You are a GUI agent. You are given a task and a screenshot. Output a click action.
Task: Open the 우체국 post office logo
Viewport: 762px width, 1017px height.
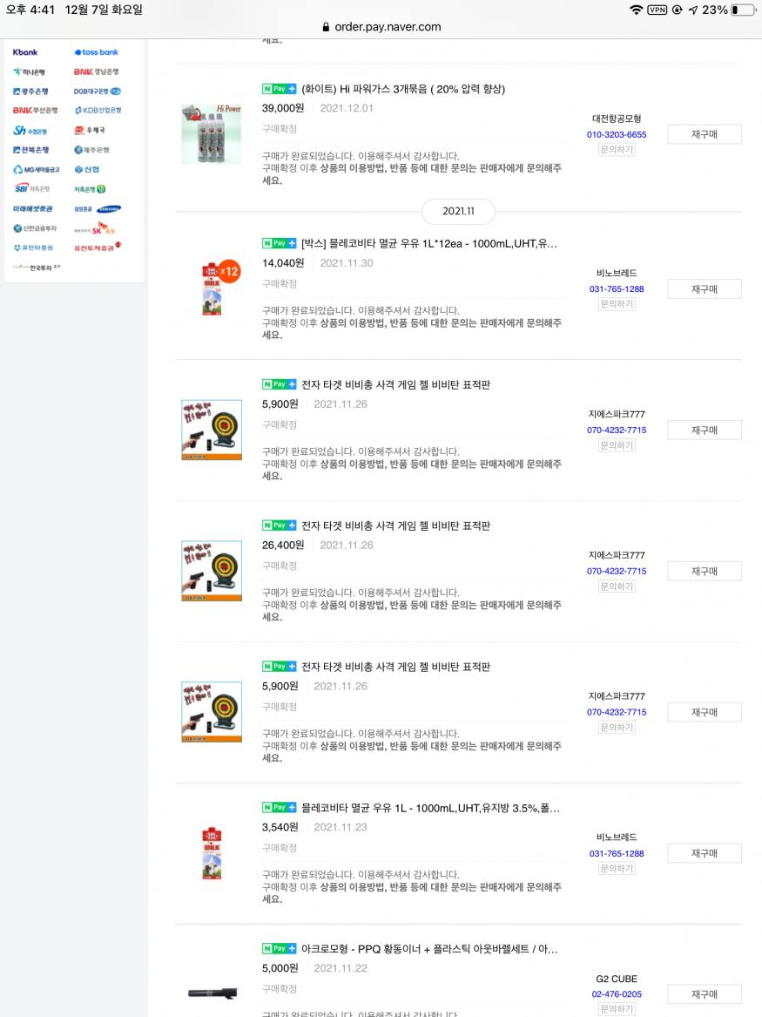90,131
